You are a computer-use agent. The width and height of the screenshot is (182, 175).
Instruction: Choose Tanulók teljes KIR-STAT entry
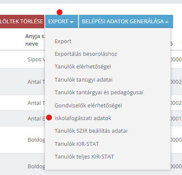[84, 157]
